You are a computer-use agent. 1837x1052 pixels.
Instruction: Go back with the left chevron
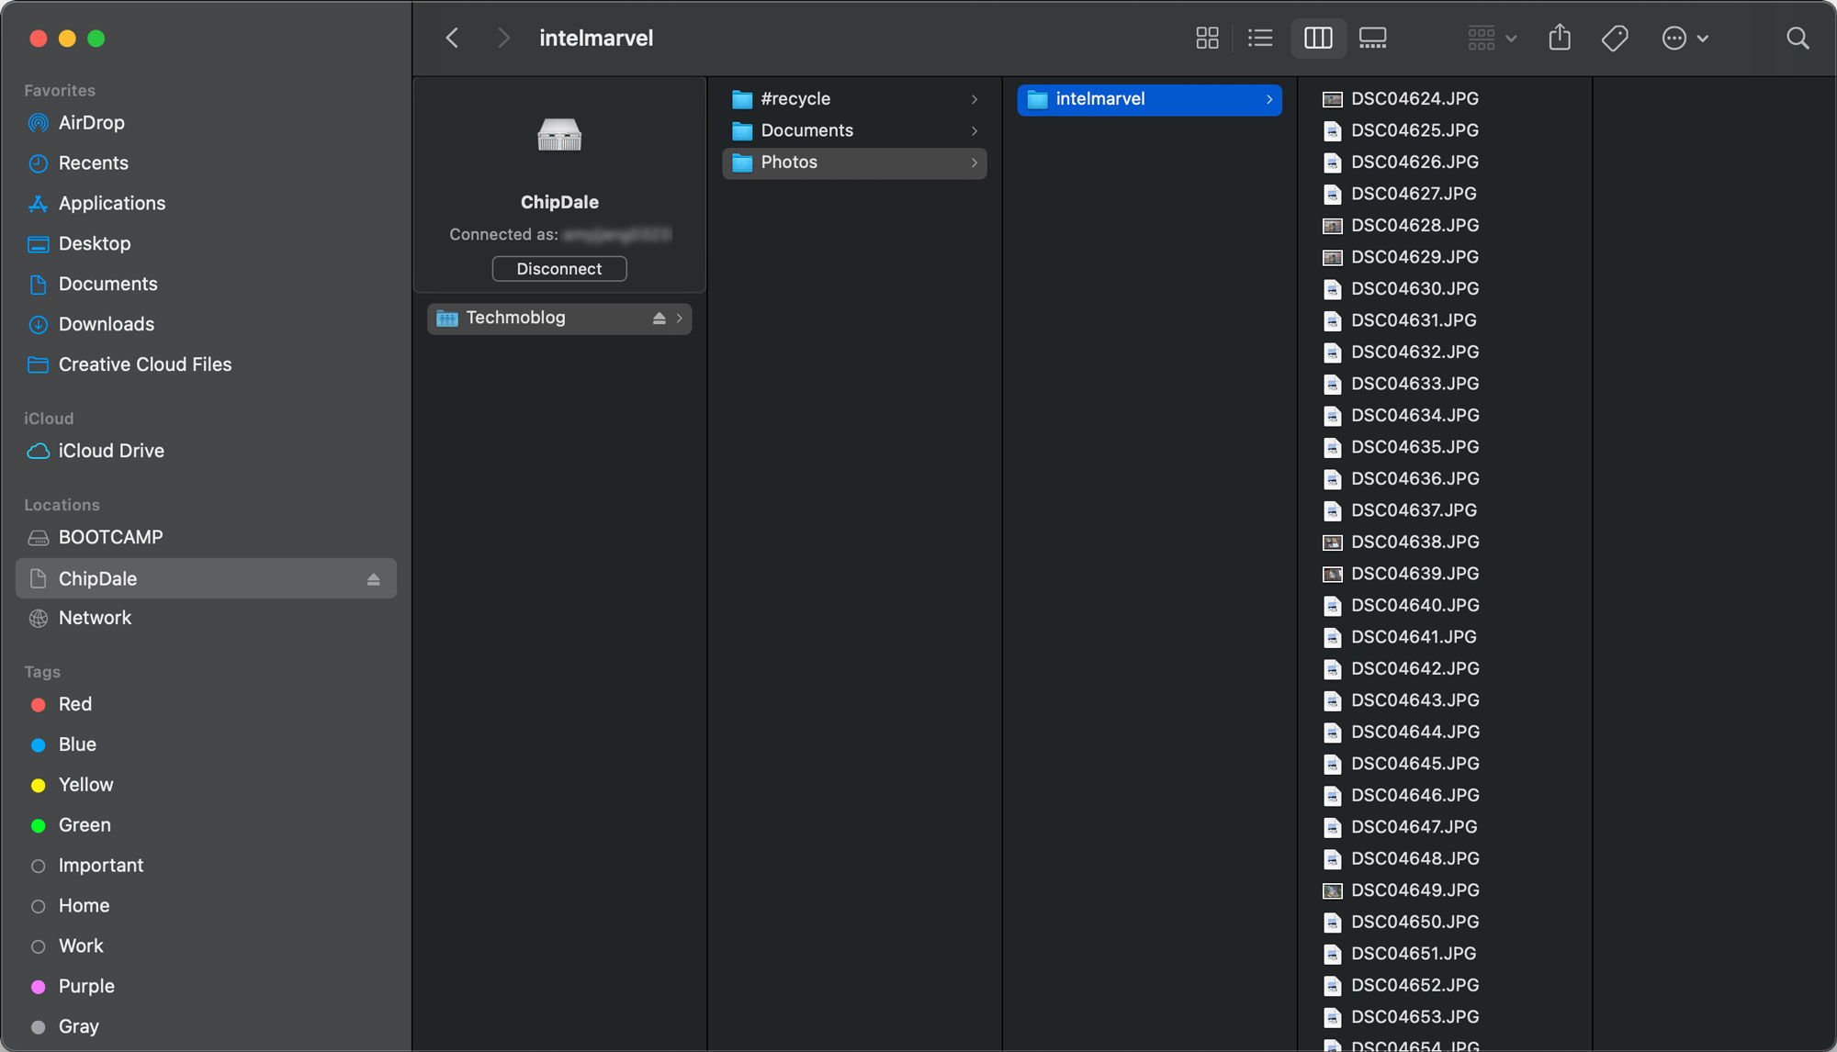(x=452, y=39)
